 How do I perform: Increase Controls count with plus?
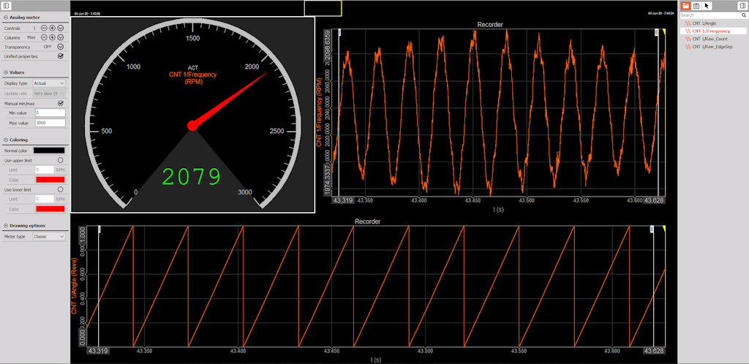click(52, 29)
